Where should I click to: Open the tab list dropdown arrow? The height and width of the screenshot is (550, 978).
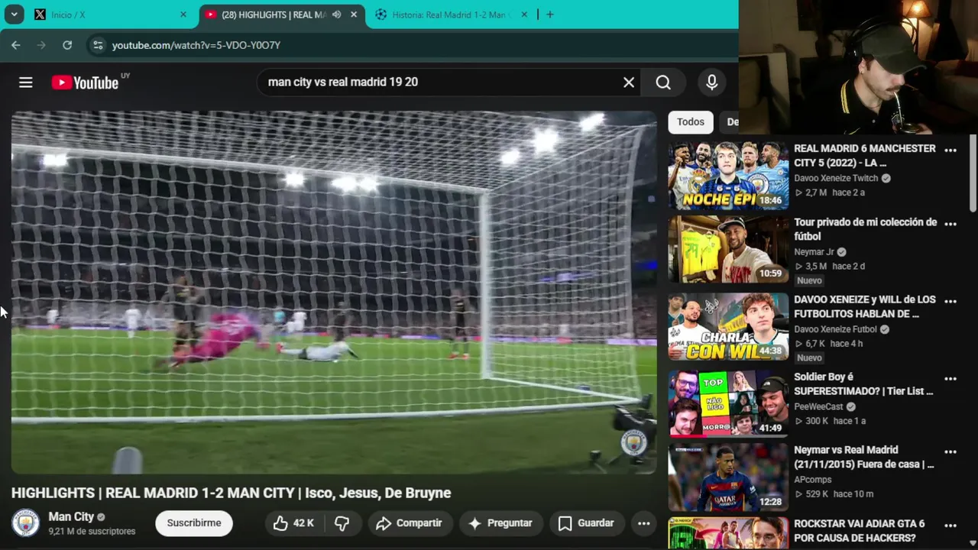tap(14, 15)
